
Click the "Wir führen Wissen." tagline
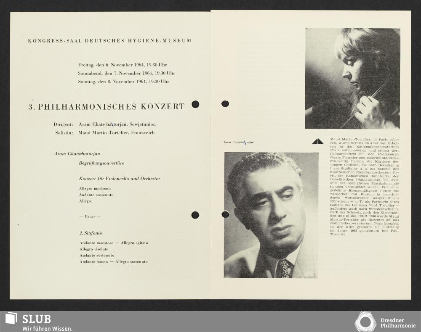coord(47,328)
